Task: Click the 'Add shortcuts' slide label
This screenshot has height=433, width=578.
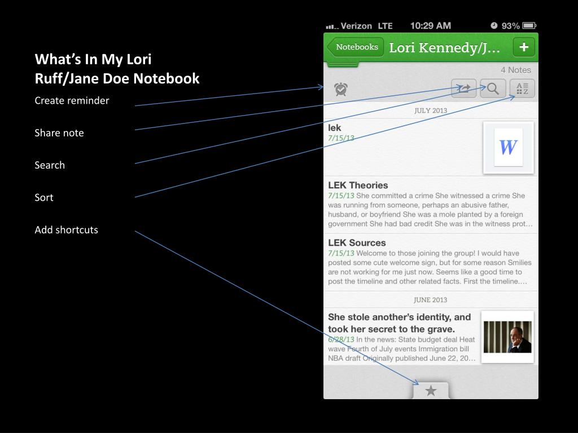Action: (67, 230)
